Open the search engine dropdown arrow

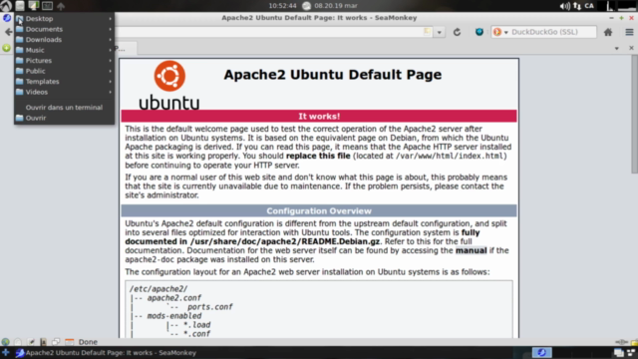tap(506, 32)
